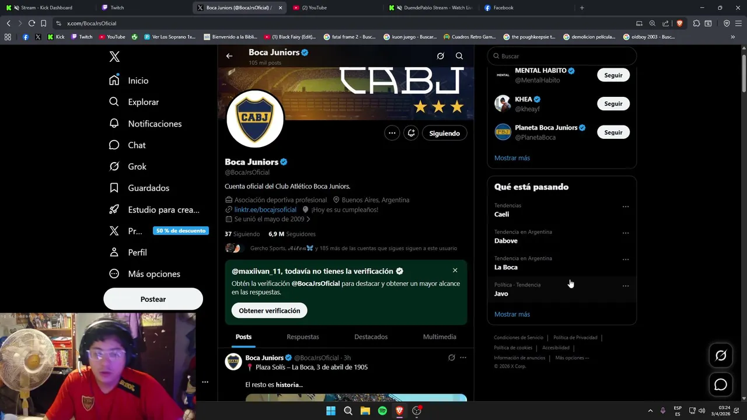The height and width of the screenshot is (420, 747).
Task: Expand footer Más opciones link
Action: coord(572,358)
